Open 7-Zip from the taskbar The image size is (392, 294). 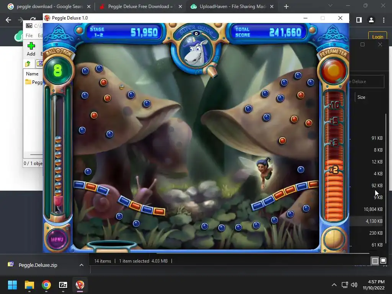pos(63,285)
